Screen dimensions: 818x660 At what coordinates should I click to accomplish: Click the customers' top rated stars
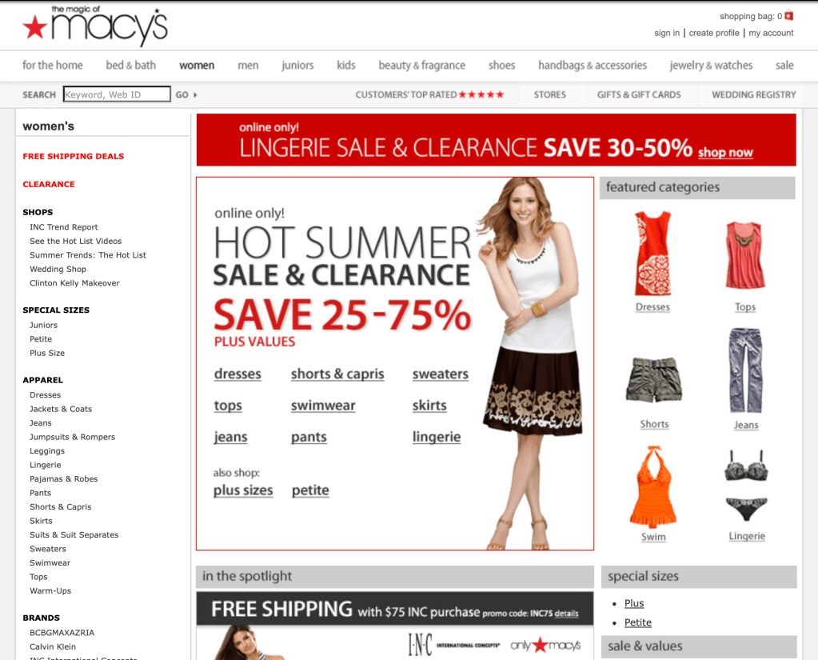coord(481,94)
